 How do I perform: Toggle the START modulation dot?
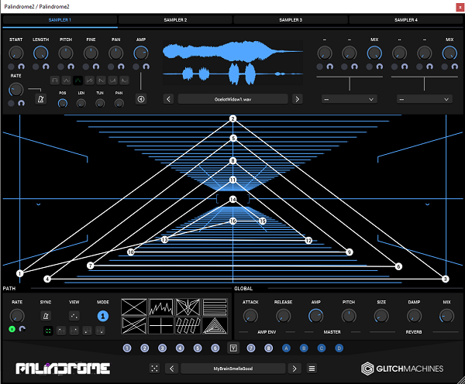coord(11,67)
